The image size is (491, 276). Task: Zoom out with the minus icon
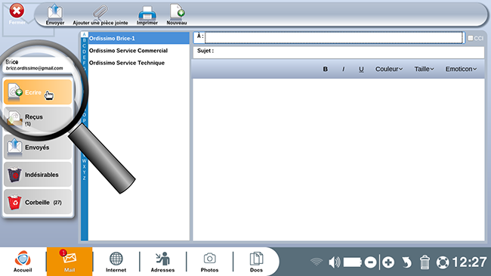point(370,262)
